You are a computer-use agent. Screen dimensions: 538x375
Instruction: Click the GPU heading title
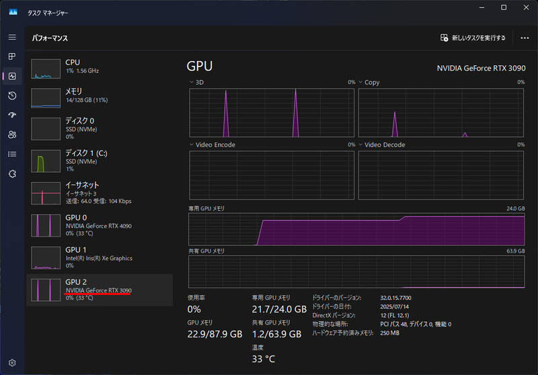pyautogui.click(x=199, y=66)
